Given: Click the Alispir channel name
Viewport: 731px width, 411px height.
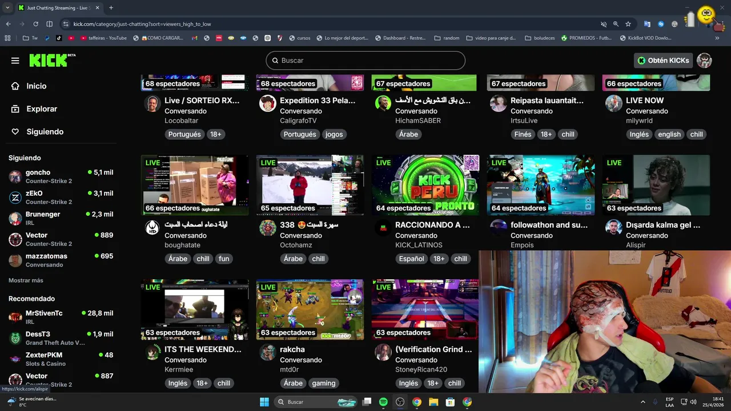Looking at the screenshot, I should 636,245.
